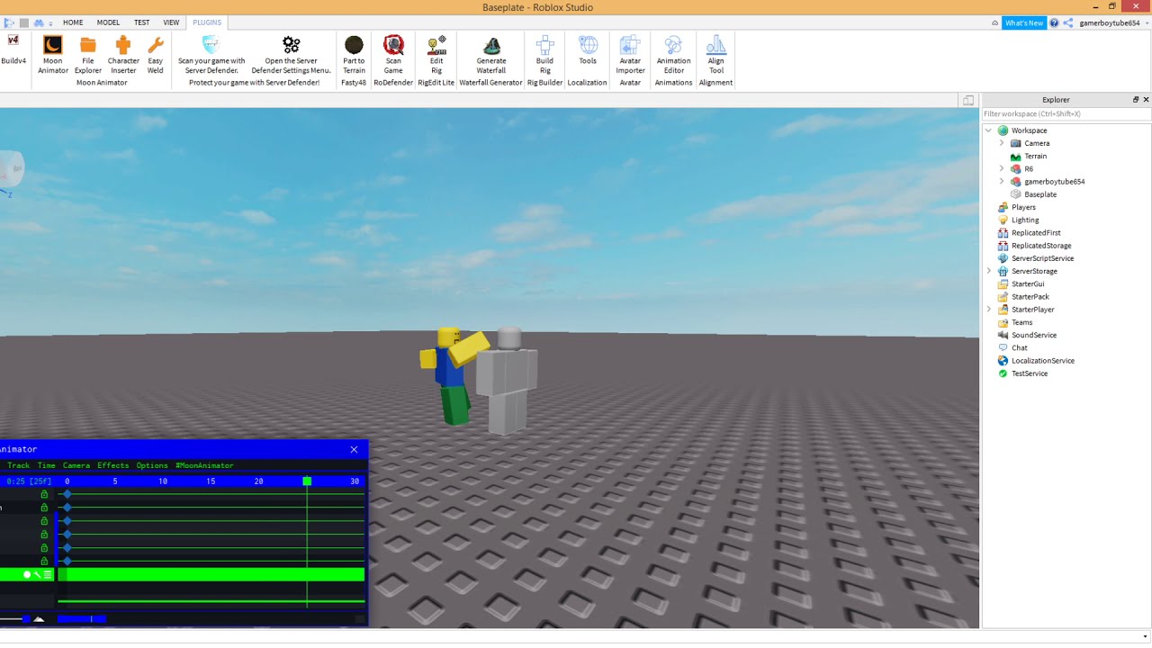This screenshot has width=1152, height=648.
Task: Float the Explorer panel
Action: tap(1136, 100)
